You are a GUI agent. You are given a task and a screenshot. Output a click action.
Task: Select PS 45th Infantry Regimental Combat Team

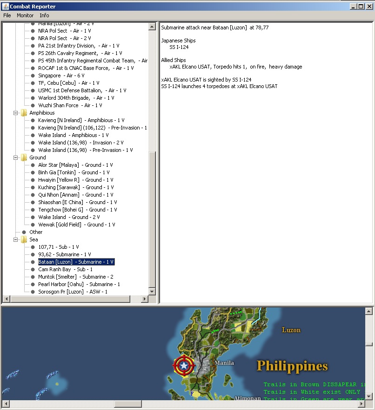(93, 61)
